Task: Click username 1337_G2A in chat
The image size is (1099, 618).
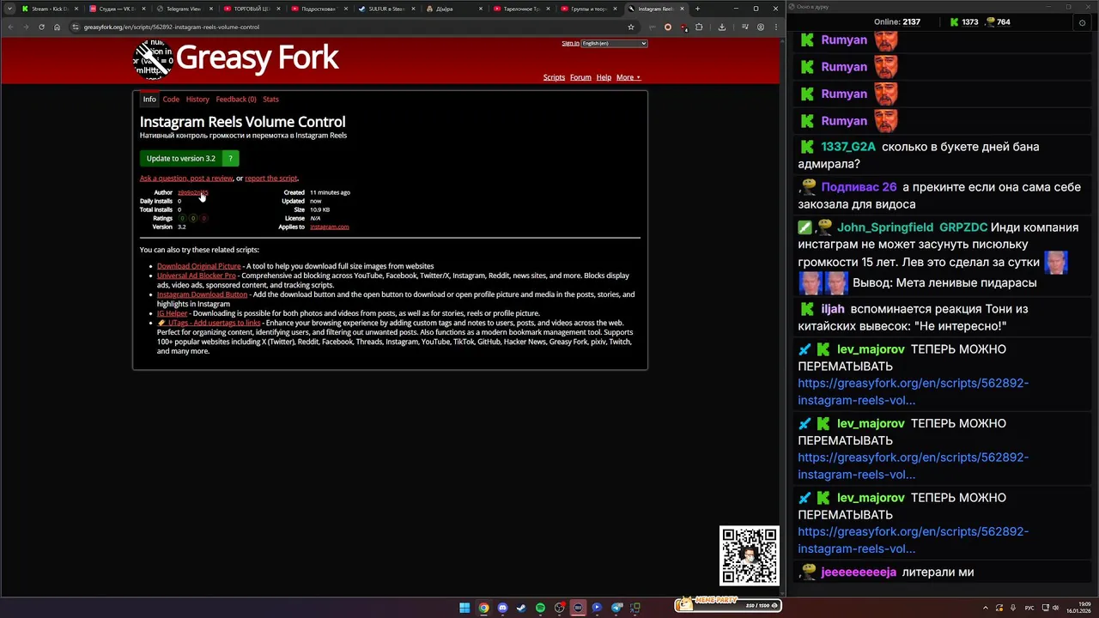Action: 848,147
